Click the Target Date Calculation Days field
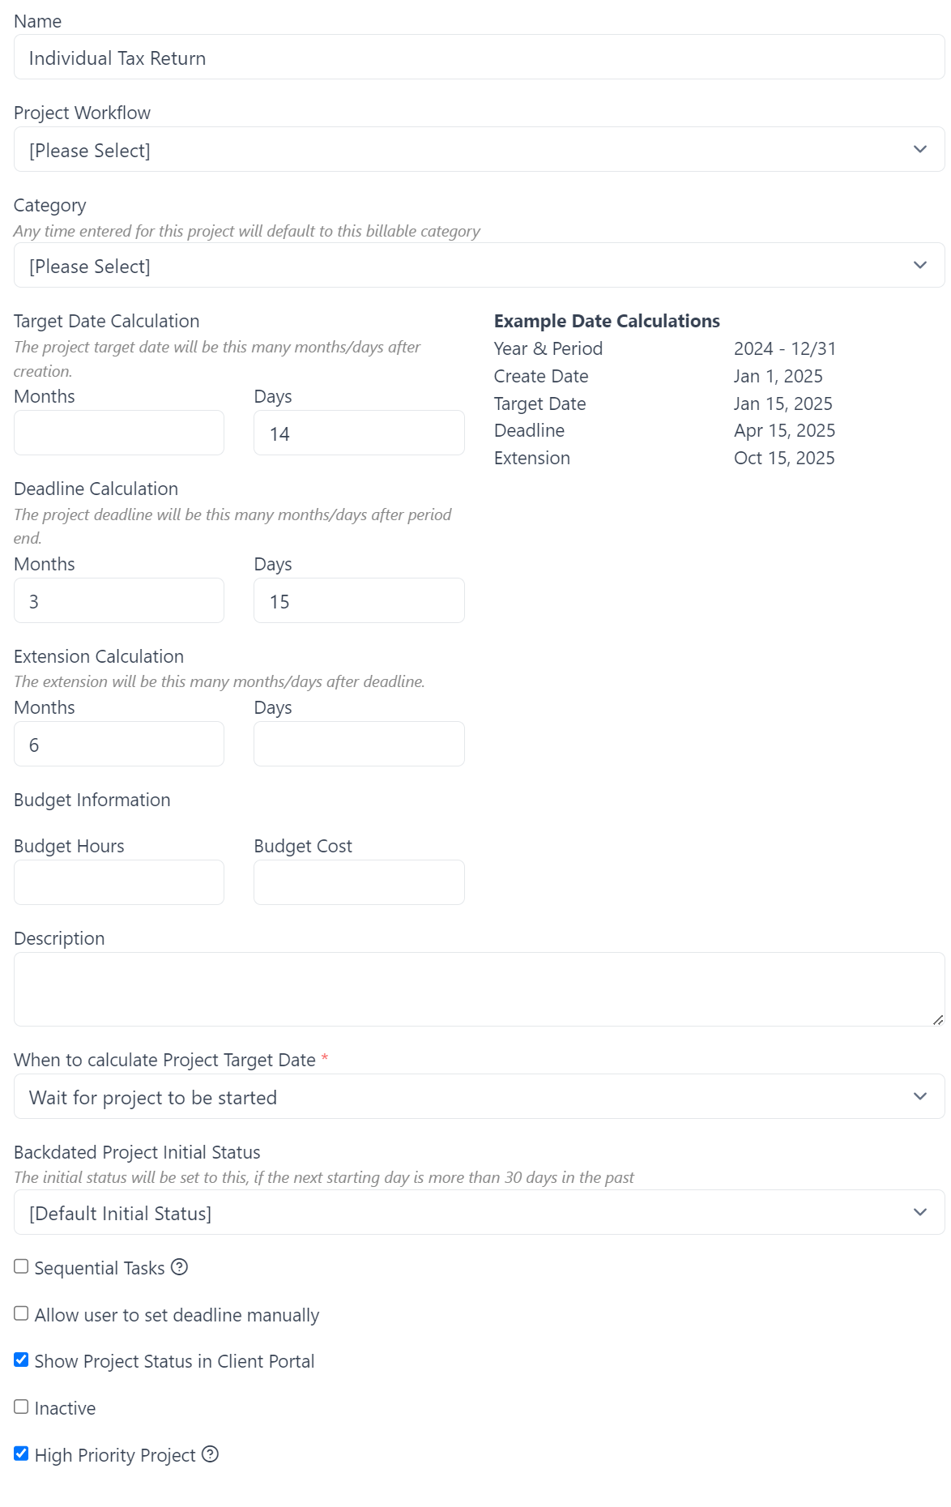The height and width of the screenshot is (1507, 951). 359,433
